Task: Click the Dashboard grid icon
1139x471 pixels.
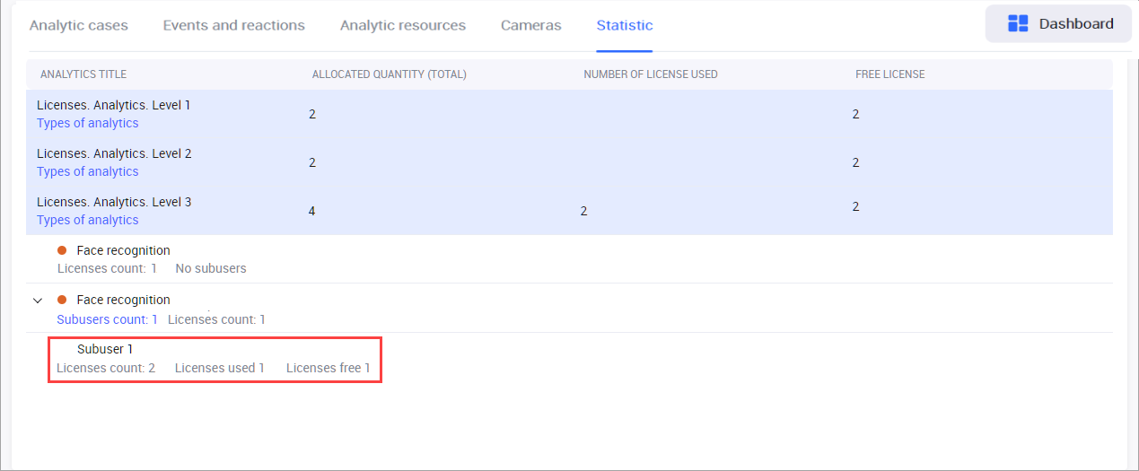Action: 1018,24
